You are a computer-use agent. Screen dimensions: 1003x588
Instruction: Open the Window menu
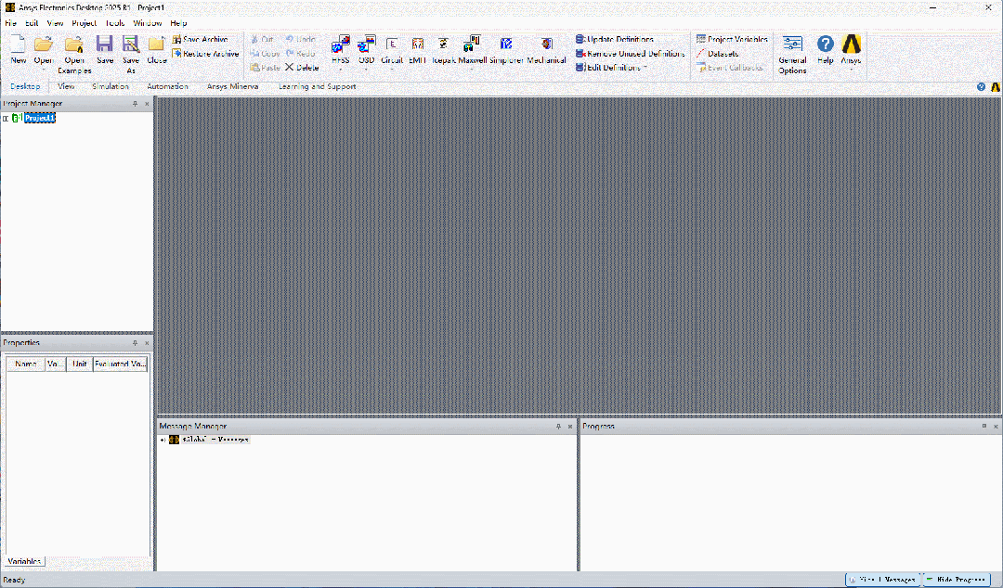tap(147, 23)
